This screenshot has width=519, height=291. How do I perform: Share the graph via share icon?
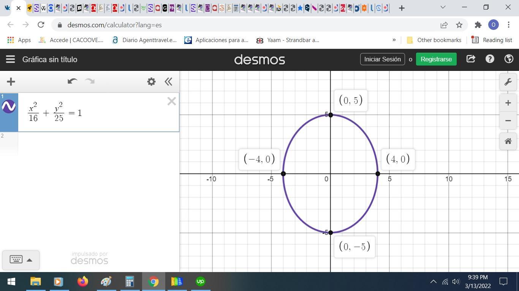(x=471, y=59)
